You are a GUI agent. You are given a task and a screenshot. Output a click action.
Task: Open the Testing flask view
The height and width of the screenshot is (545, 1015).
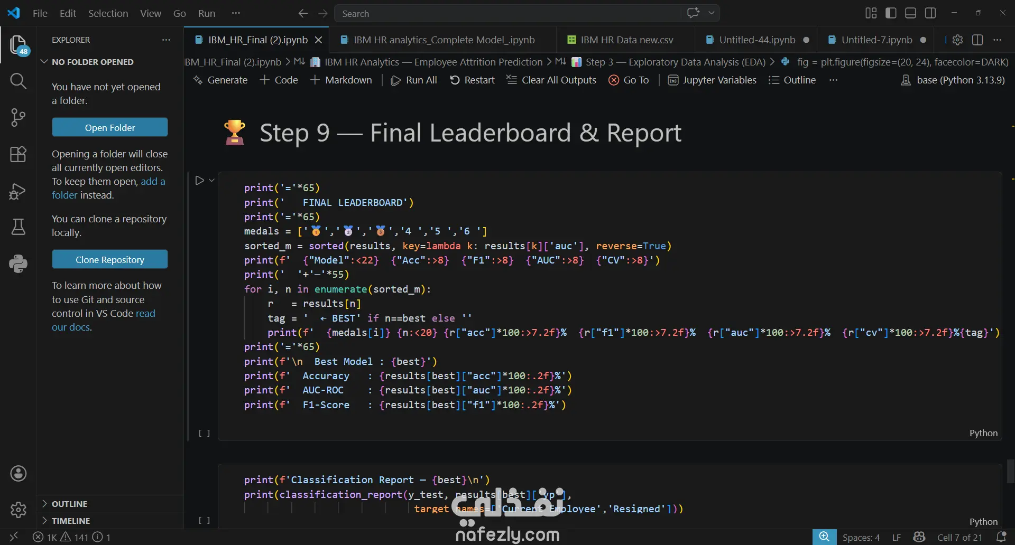(18, 227)
